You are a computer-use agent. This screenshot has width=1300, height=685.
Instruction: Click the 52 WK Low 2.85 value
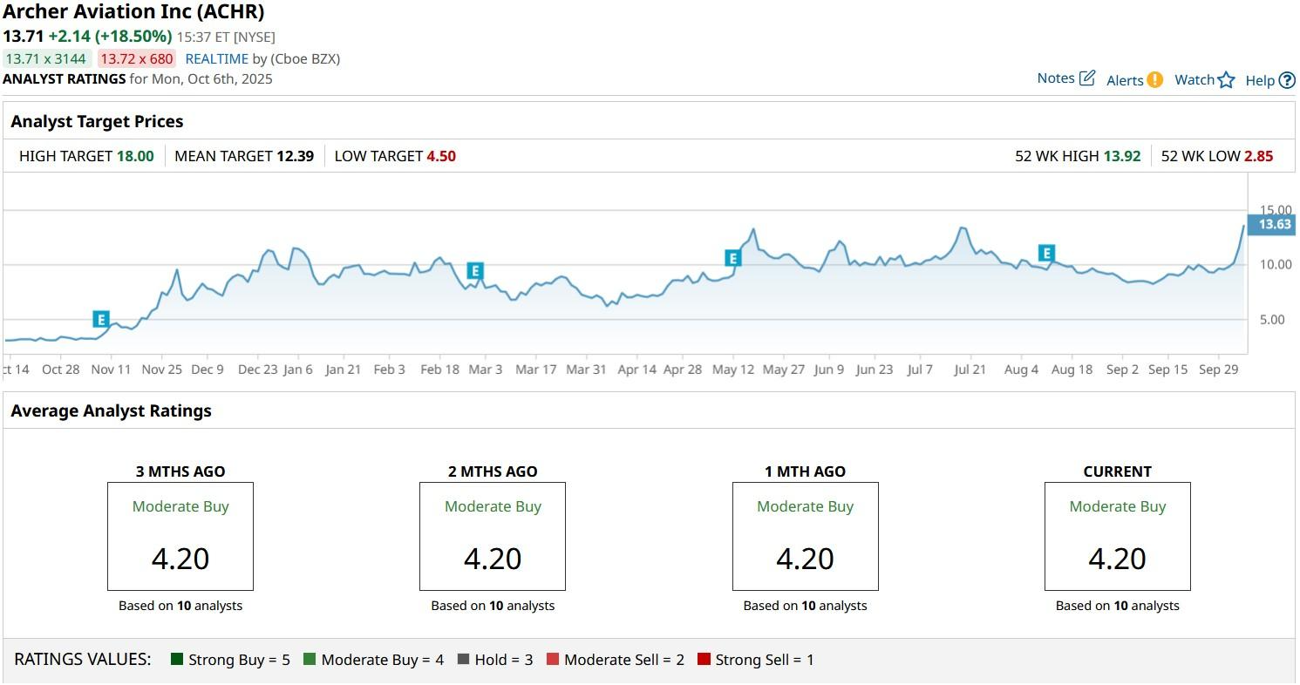click(x=1258, y=156)
